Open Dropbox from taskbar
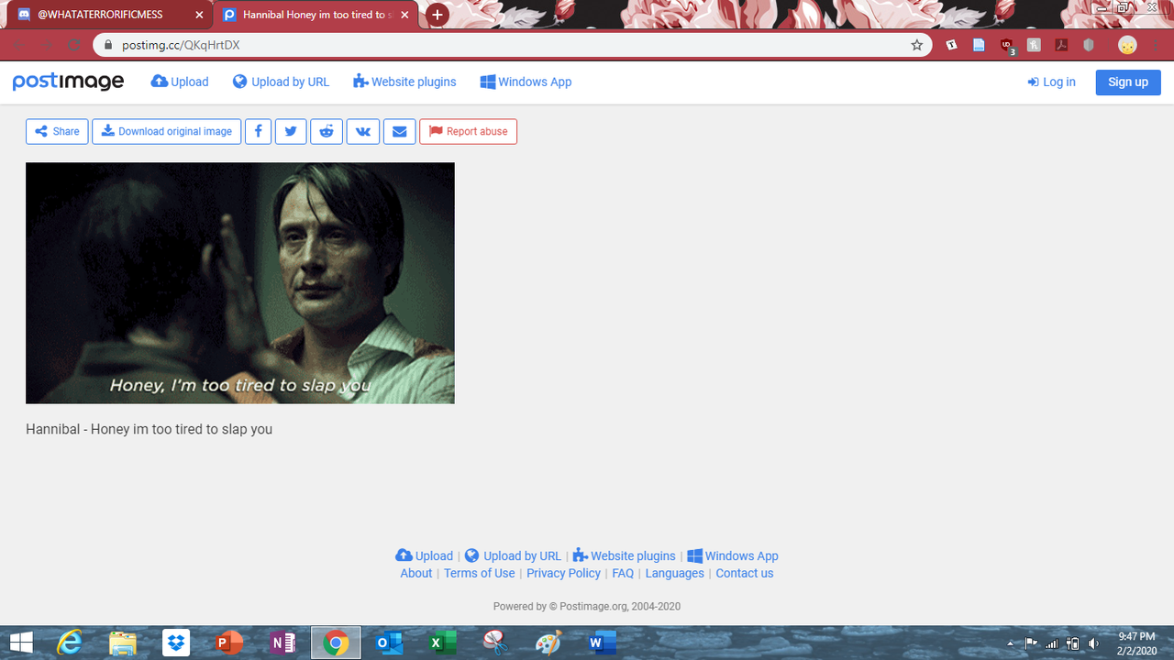Screen dimensions: 1174x660 (176, 643)
